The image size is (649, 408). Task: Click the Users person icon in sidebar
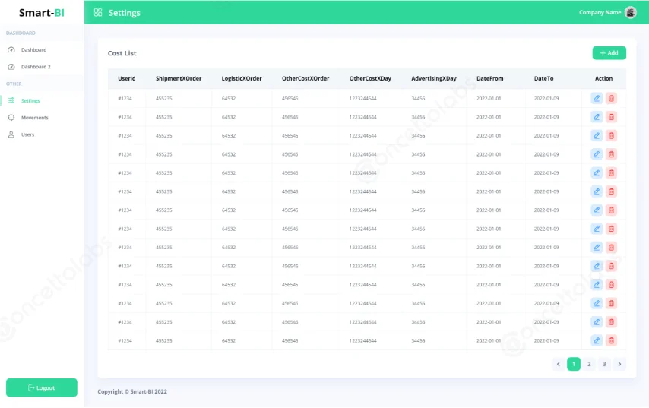click(11, 134)
